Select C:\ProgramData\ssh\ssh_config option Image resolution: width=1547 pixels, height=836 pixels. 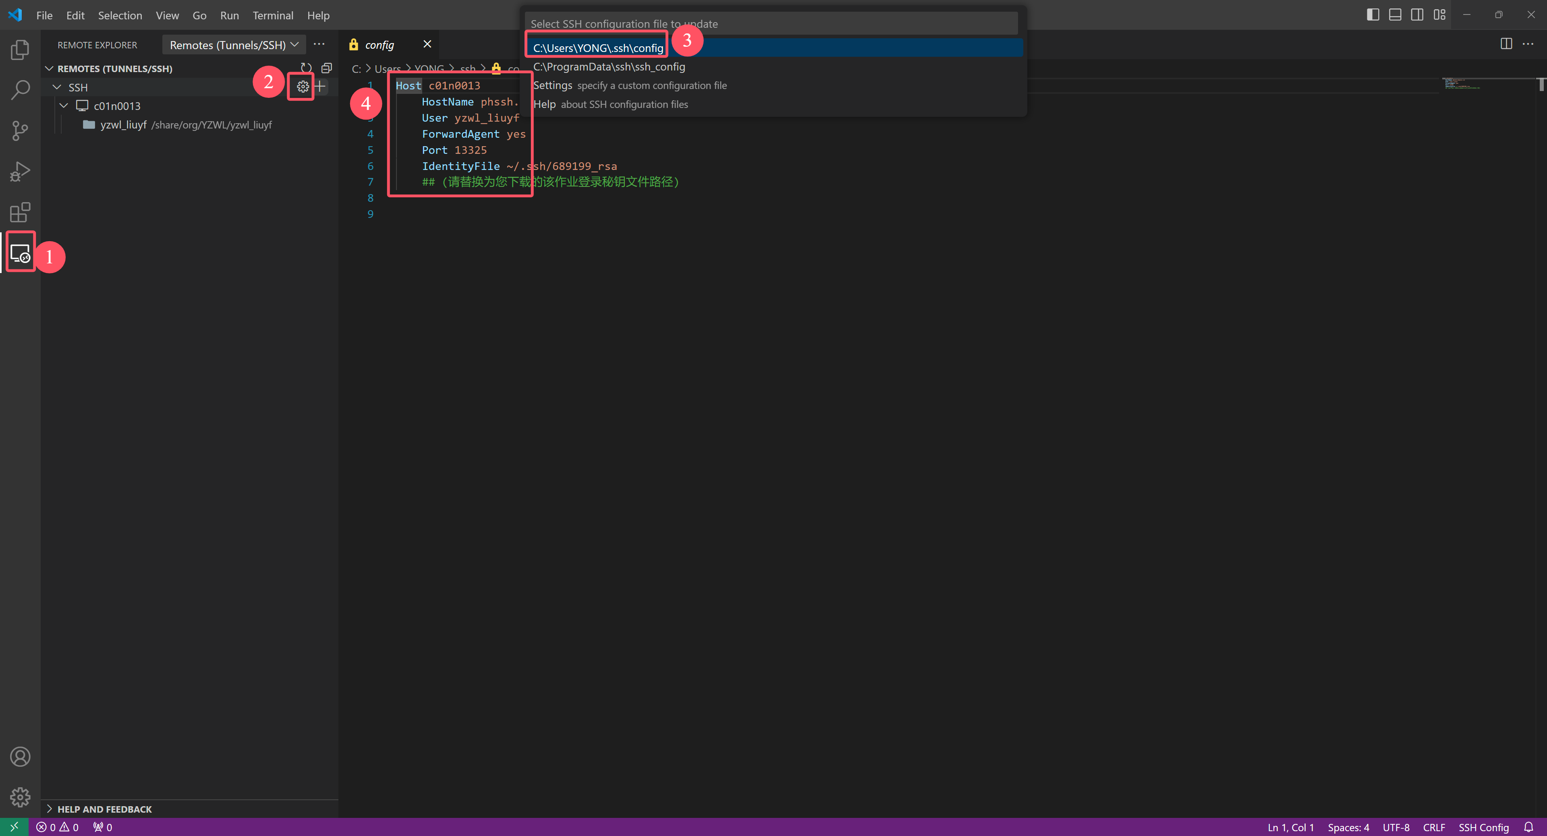609,66
